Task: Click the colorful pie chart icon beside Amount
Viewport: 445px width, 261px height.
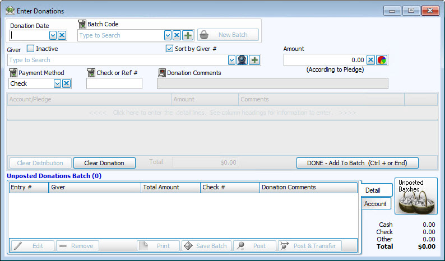Action: pyautogui.click(x=382, y=60)
